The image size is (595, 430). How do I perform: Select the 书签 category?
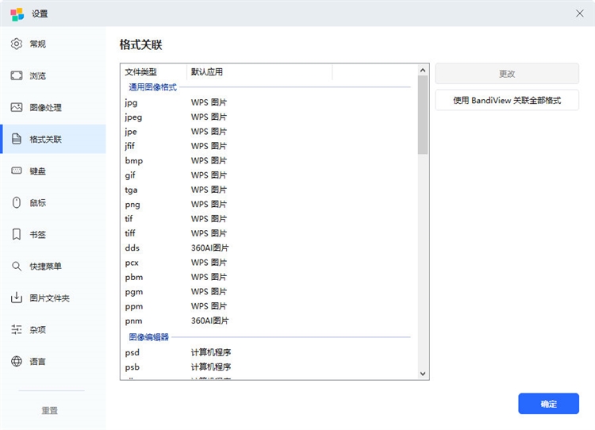point(53,234)
